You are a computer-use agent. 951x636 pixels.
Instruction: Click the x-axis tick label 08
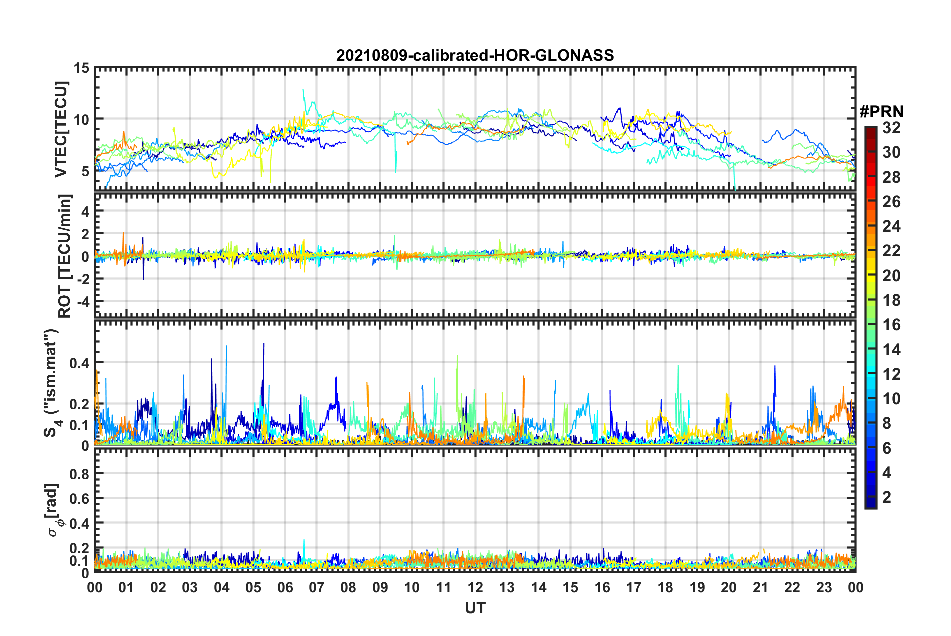[348, 588]
